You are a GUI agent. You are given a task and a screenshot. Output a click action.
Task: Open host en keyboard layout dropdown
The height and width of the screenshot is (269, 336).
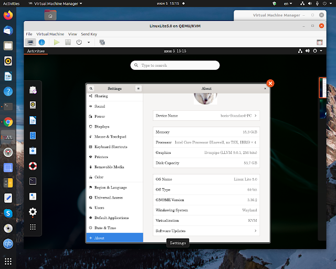(x=288, y=4)
